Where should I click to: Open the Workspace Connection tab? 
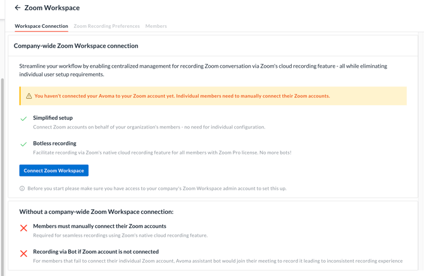pos(41,26)
